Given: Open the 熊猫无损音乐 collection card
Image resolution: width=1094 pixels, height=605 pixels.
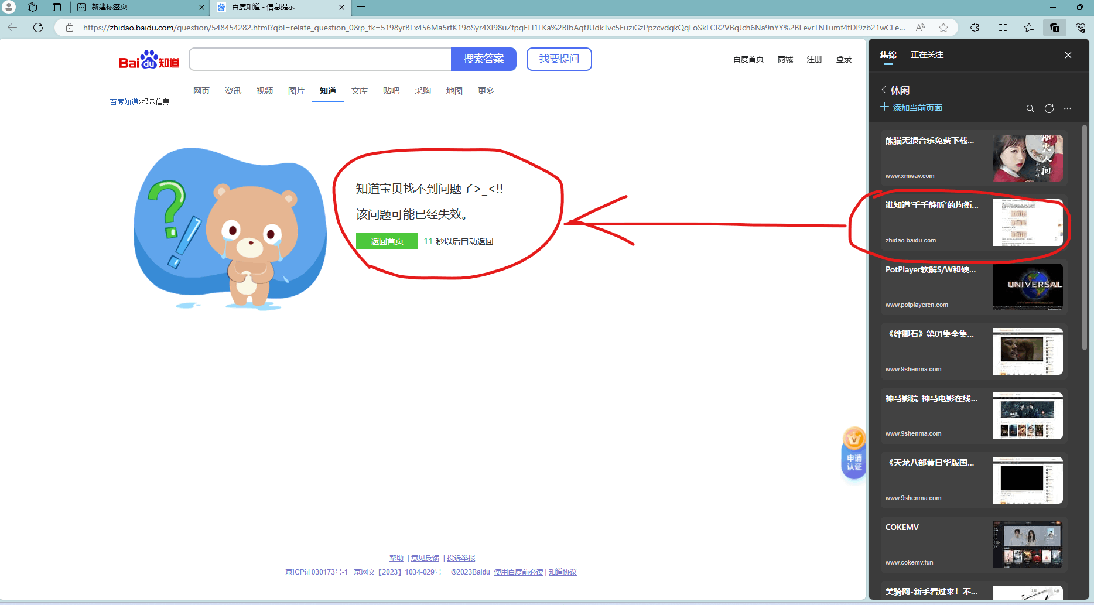Looking at the screenshot, I should (973, 158).
